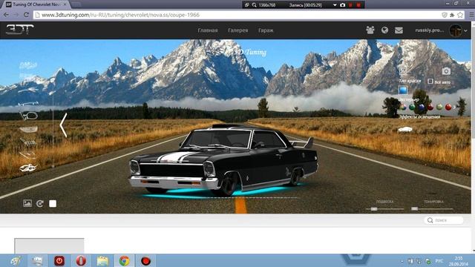The height and width of the screenshot is (267, 475).
Task: Click the recorder magnifier icon
Action: point(254,5)
